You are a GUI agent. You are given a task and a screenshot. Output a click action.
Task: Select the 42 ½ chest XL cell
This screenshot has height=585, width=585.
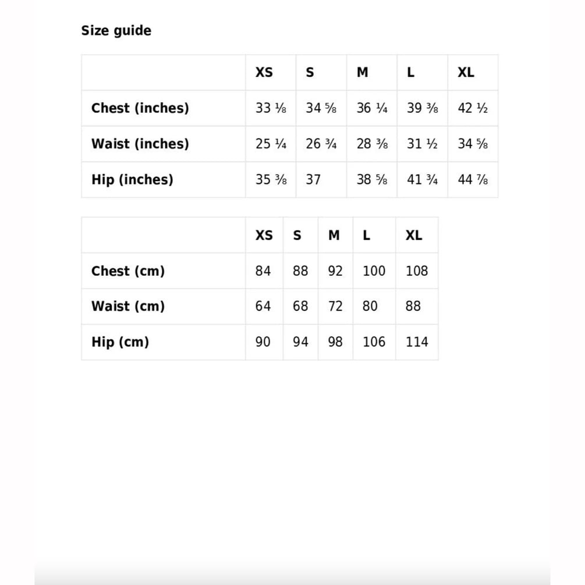[x=473, y=108]
